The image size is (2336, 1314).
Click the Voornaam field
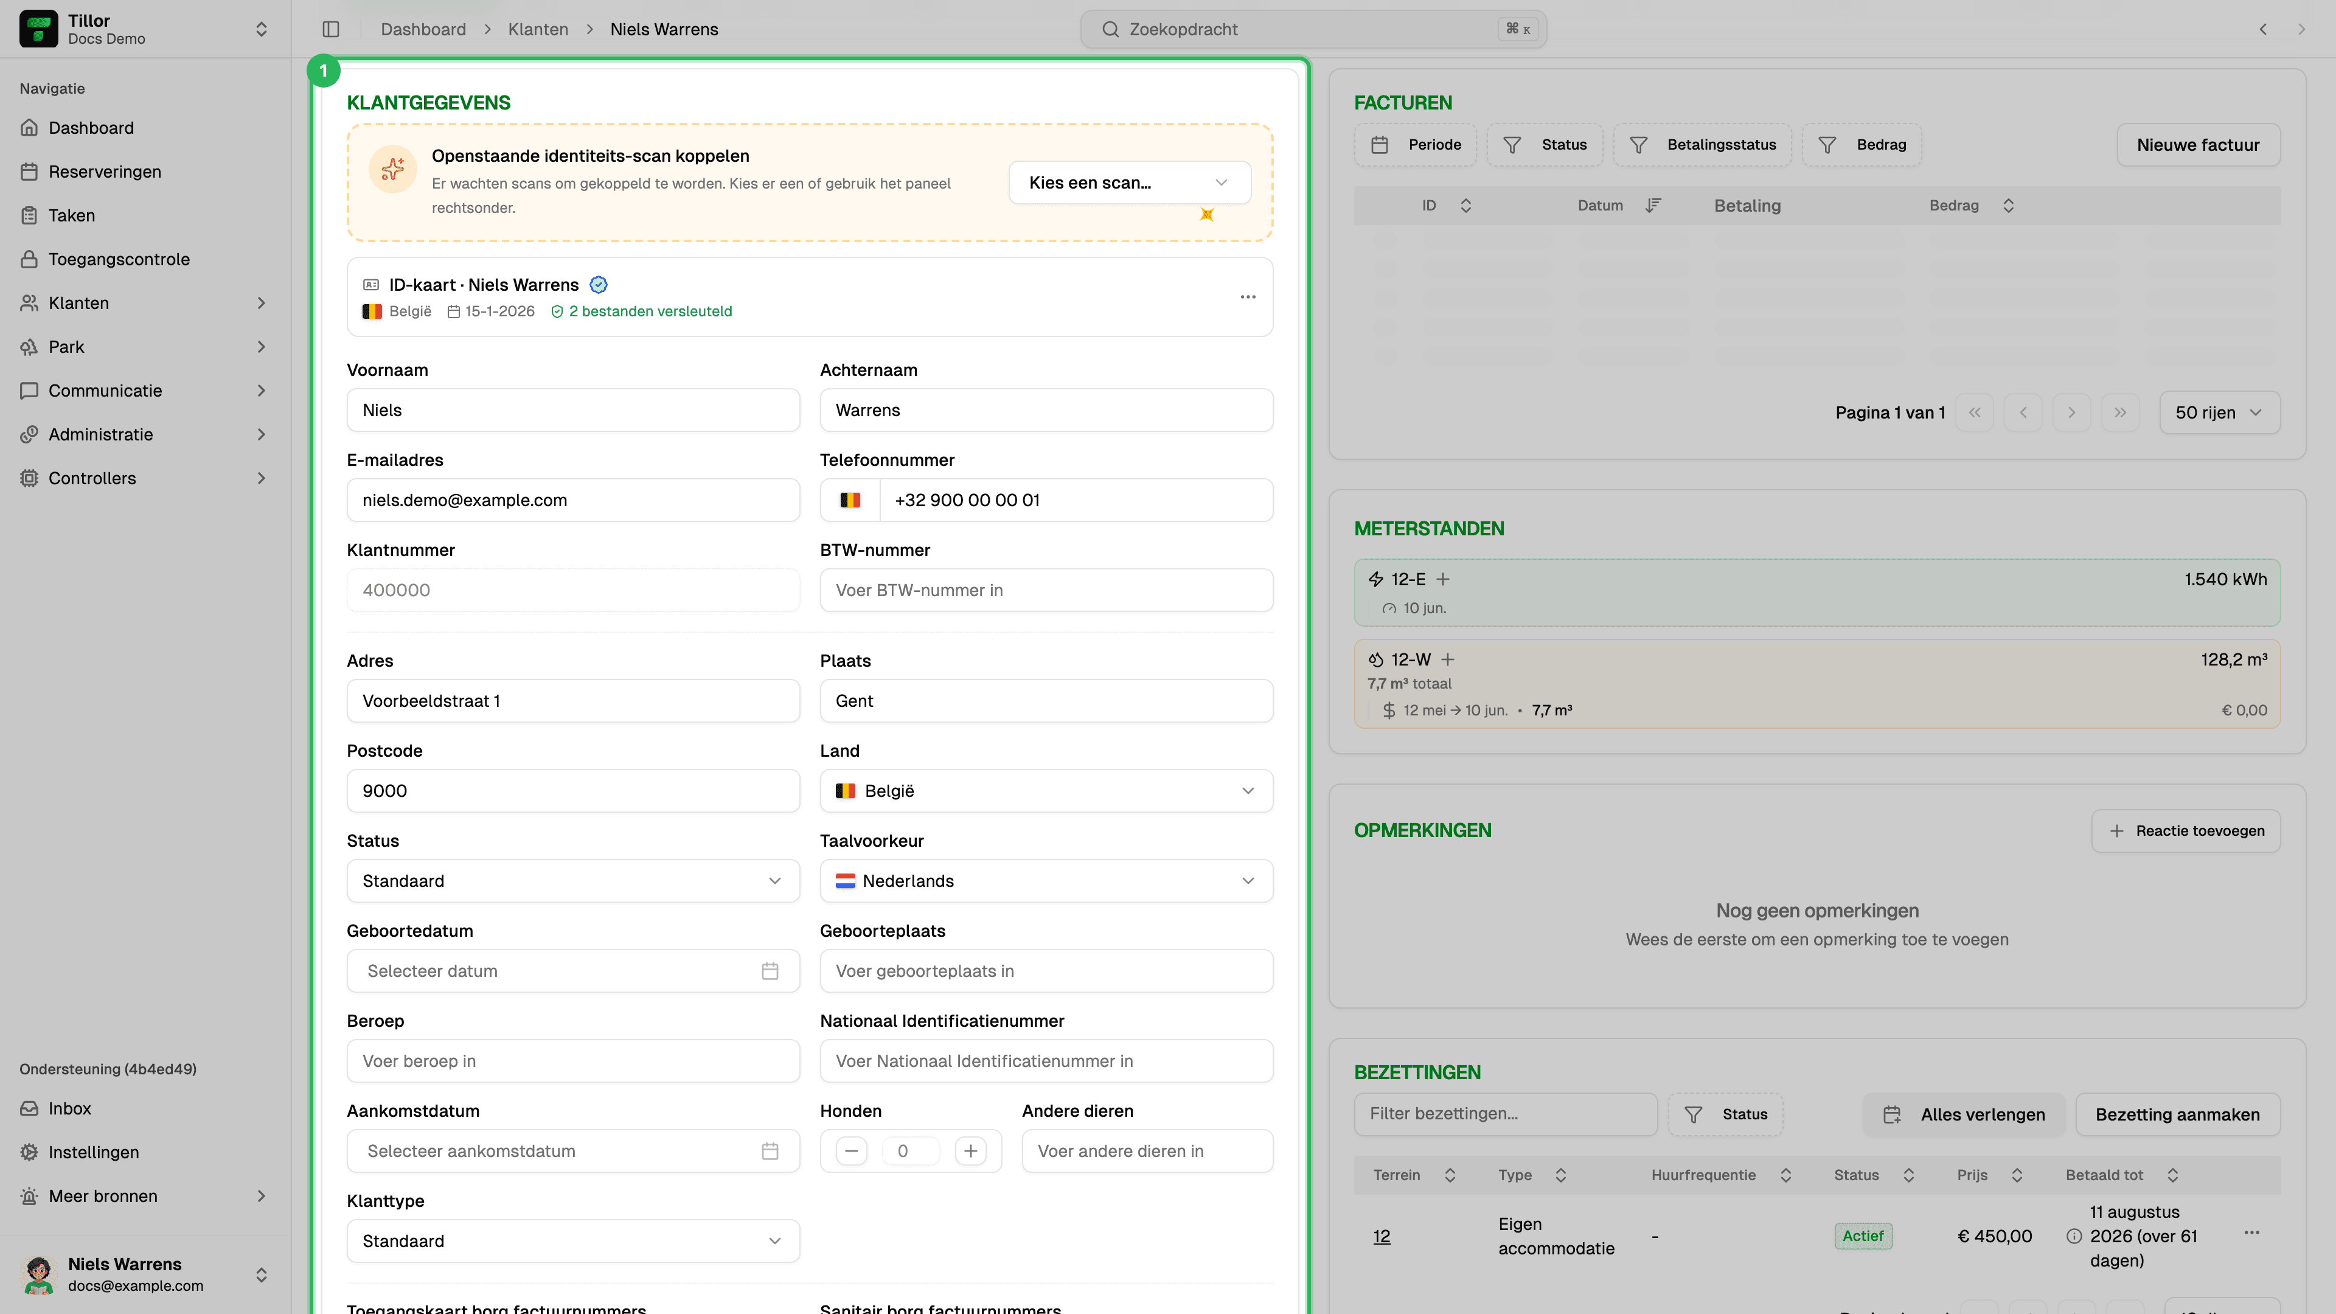573,410
